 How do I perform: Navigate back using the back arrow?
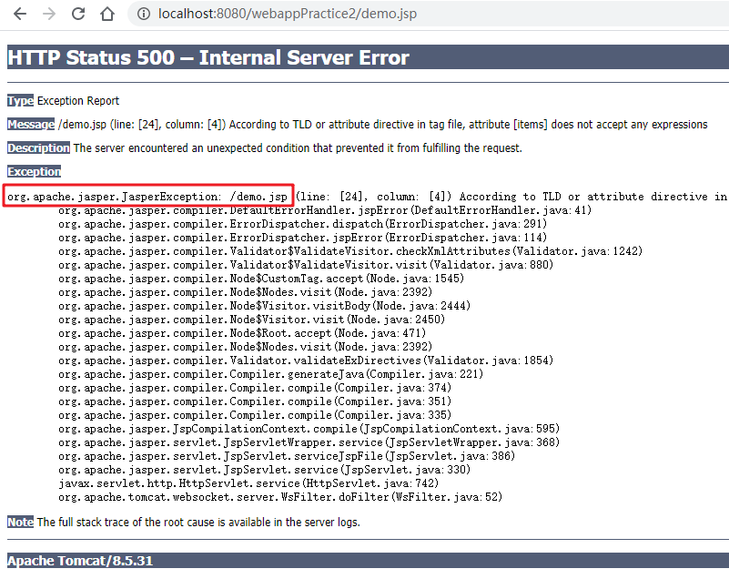[20, 14]
